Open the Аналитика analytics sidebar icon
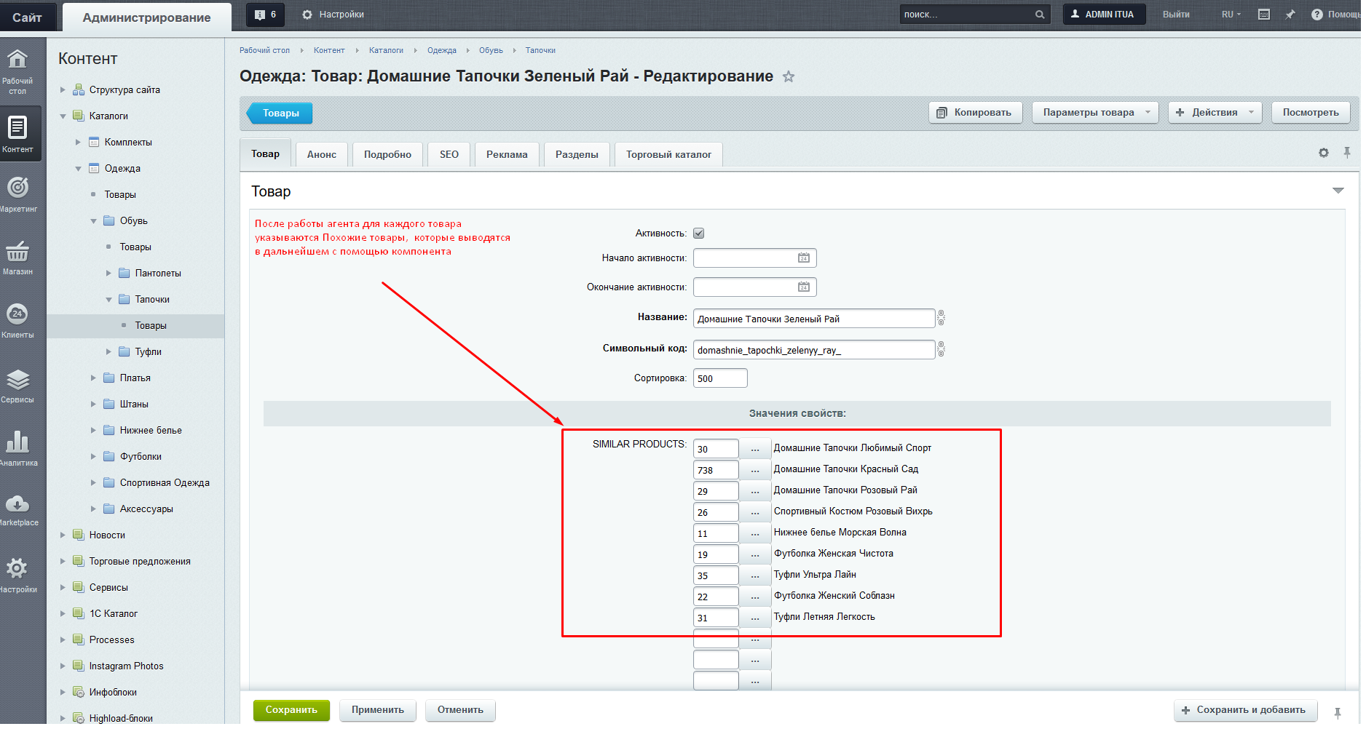The width and height of the screenshot is (1366, 729). (17, 447)
